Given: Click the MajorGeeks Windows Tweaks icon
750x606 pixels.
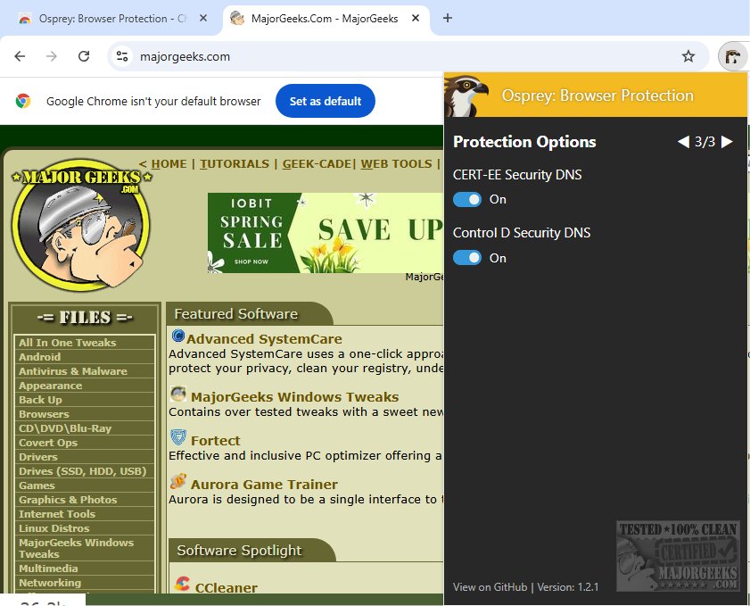Looking at the screenshot, I should tap(178, 394).
